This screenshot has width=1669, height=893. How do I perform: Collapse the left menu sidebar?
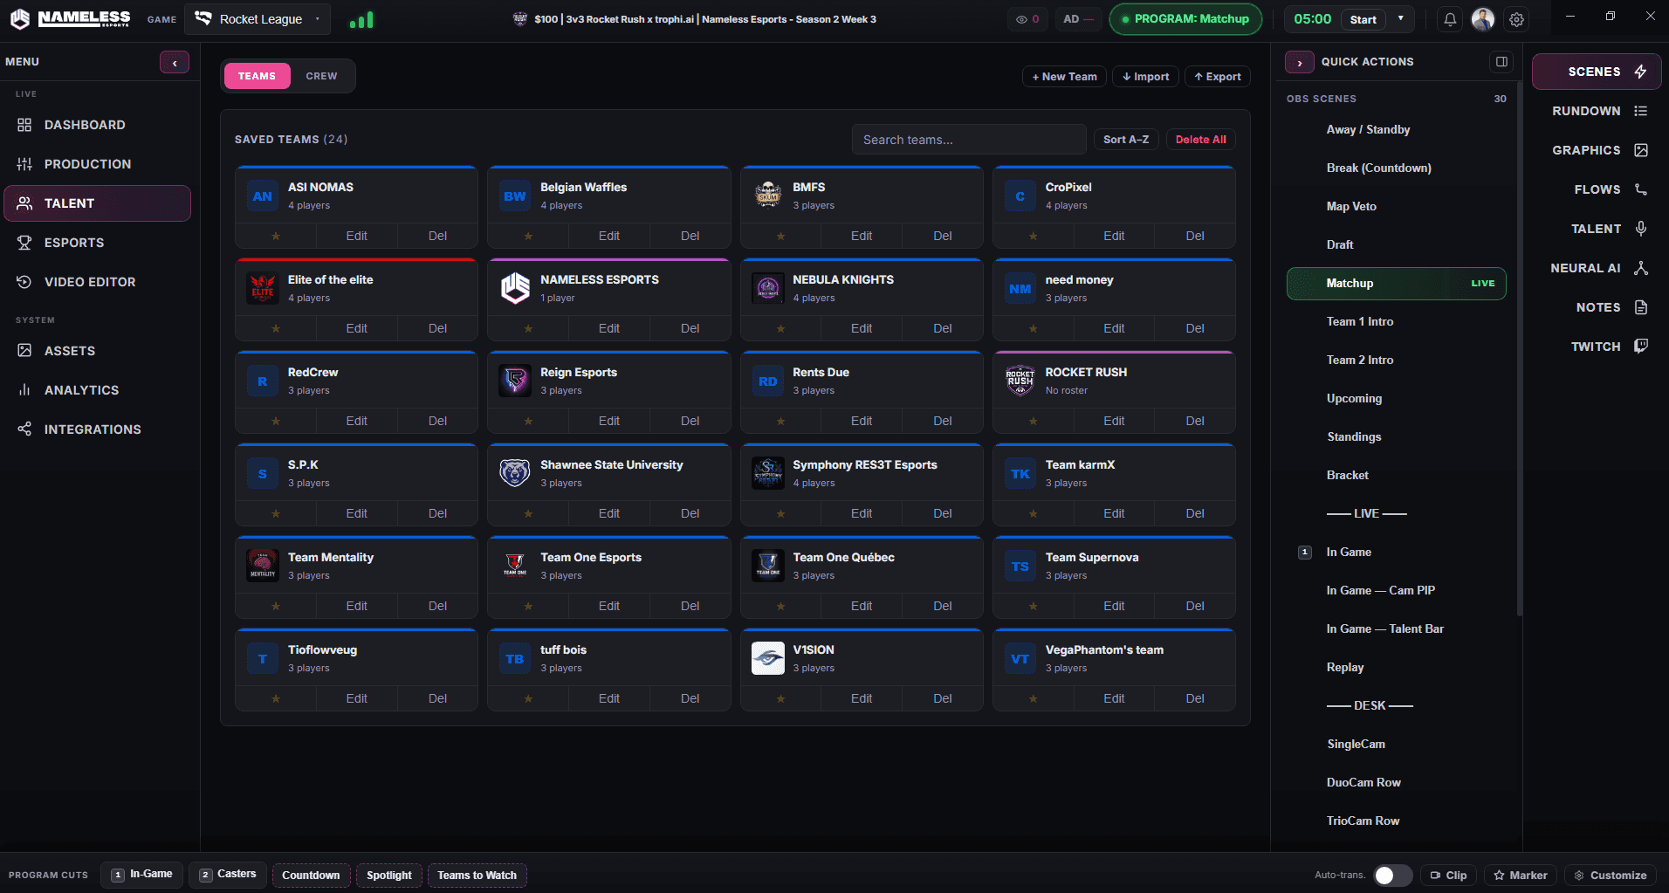pyautogui.click(x=175, y=62)
